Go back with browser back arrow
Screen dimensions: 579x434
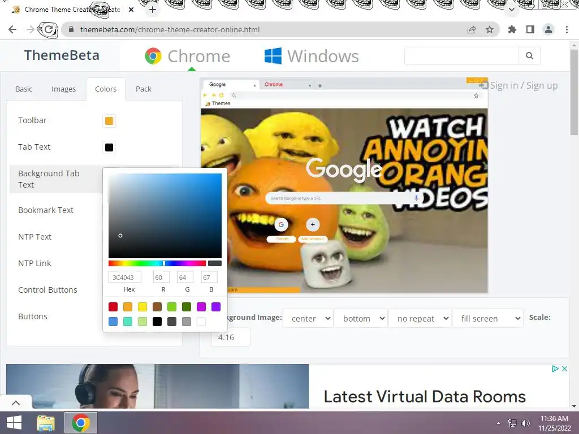point(12,29)
